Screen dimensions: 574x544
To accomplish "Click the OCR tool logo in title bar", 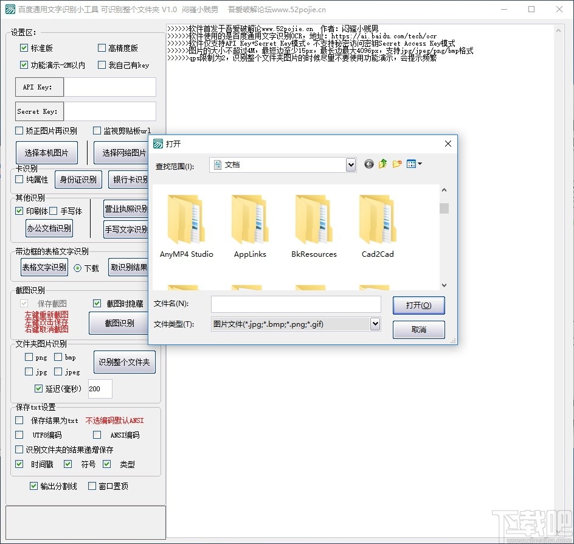I will coord(10,9).
